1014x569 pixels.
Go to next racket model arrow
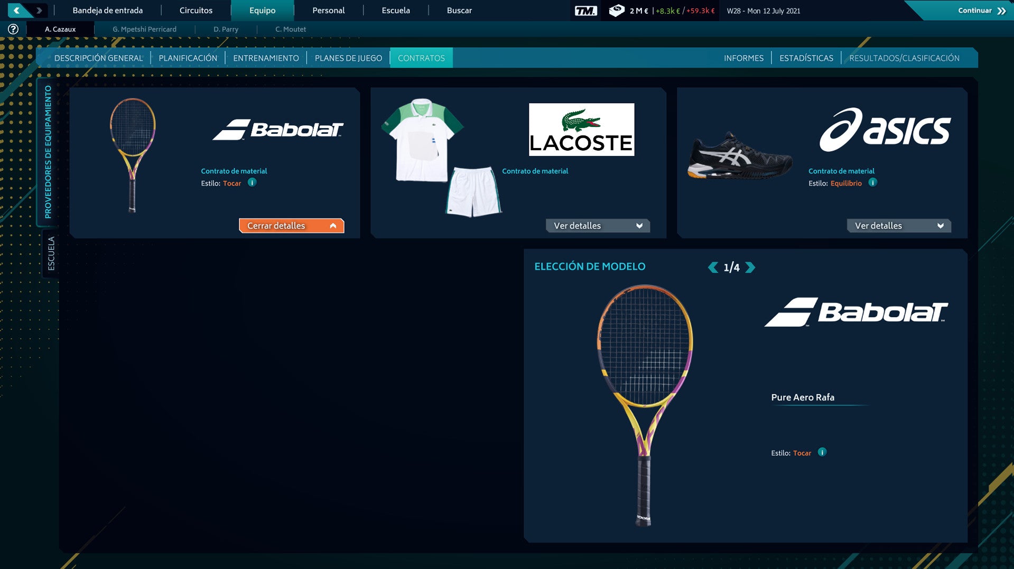[x=750, y=268]
